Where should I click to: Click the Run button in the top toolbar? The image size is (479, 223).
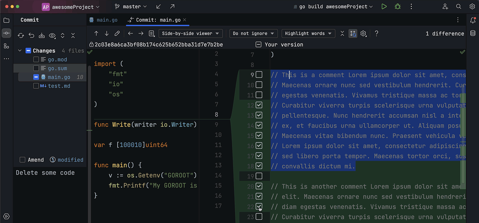(384, 7)
